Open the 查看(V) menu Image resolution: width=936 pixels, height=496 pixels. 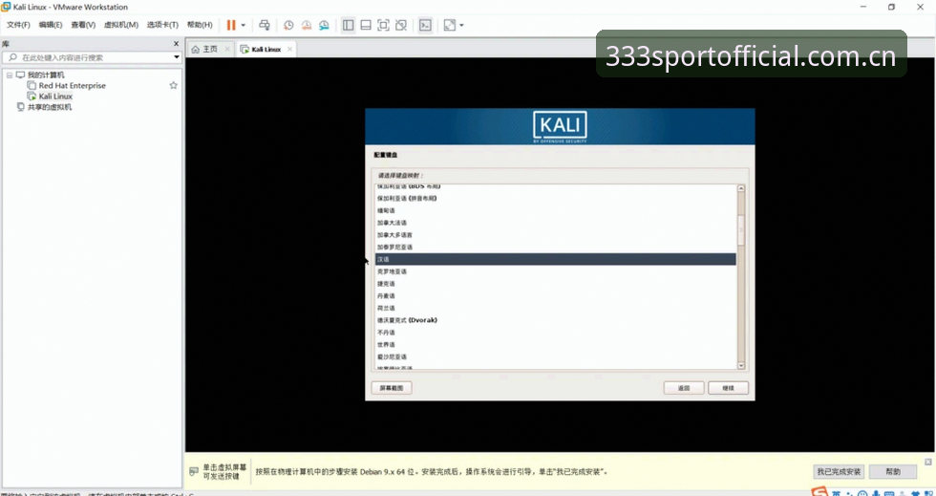click(x=83, y=25)
